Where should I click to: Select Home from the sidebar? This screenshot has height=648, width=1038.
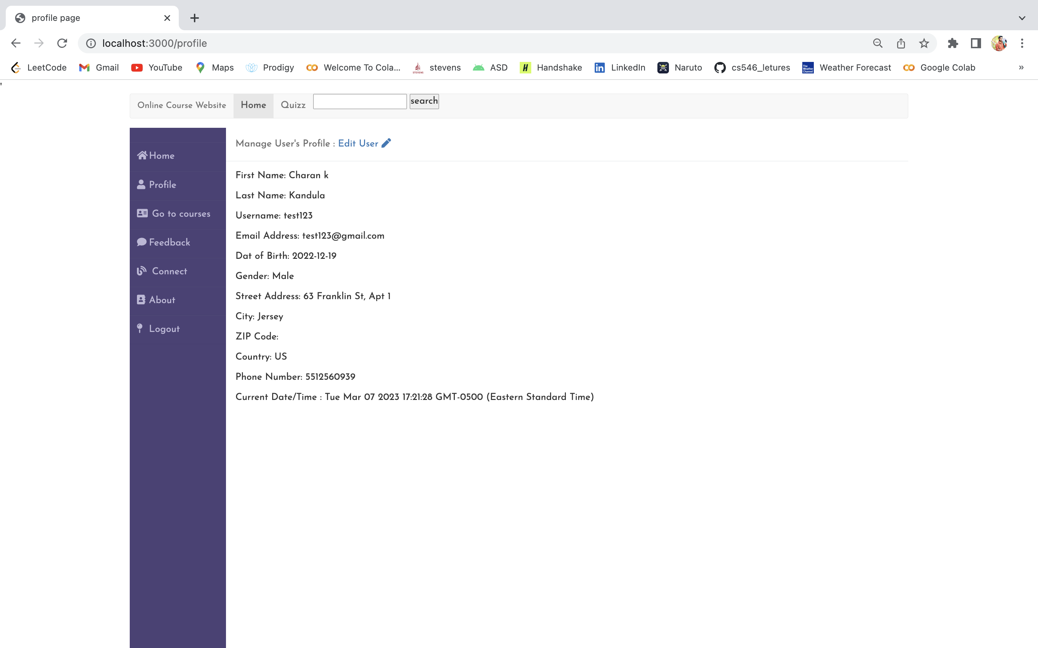pos(161,156)
